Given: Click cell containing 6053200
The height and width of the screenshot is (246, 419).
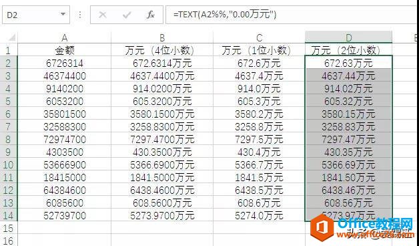Looking at the screenshot, I should [x=65, y=101].
